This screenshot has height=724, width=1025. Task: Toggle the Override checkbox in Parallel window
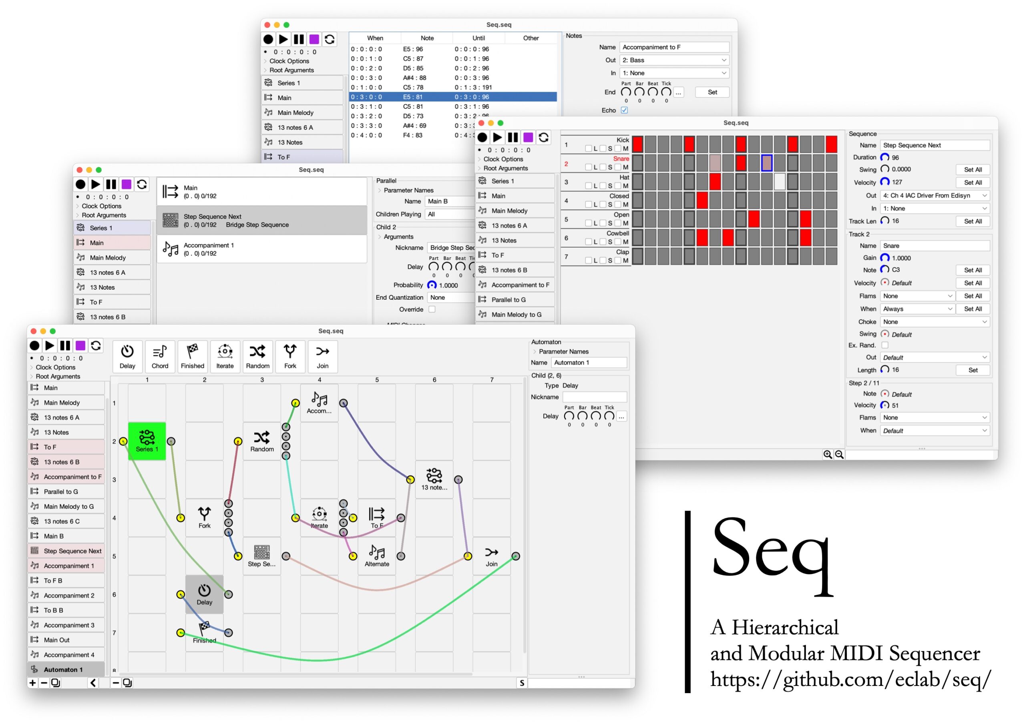click(432, 309)
